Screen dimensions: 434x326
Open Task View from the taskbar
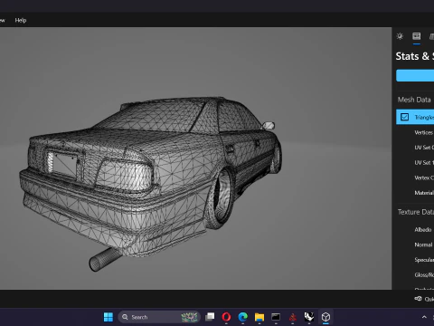(210, 317)
